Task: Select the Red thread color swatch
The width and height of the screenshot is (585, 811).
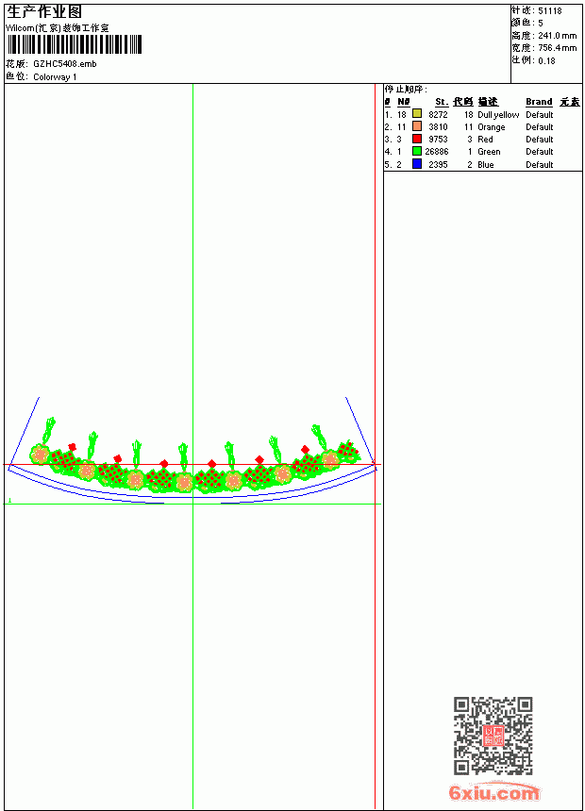Action: [x=417, y=139]
